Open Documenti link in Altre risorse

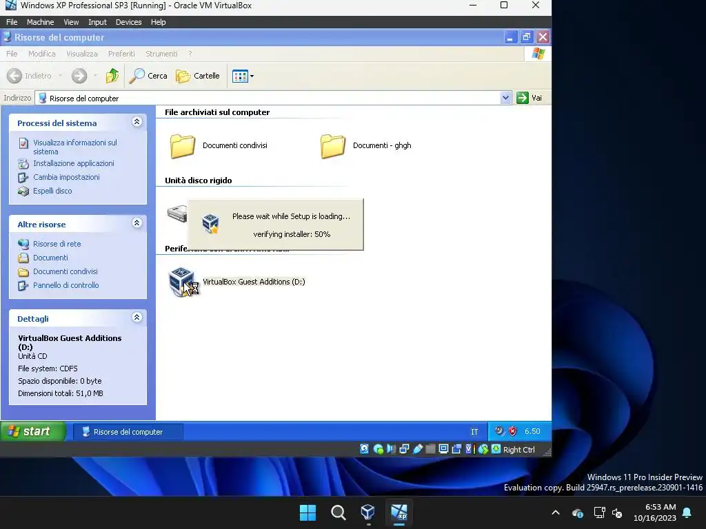(x=50, y=258)
